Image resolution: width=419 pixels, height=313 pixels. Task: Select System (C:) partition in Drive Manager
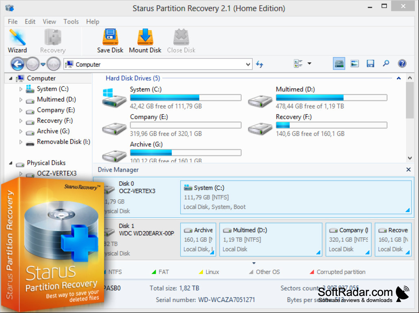point(296,197)
